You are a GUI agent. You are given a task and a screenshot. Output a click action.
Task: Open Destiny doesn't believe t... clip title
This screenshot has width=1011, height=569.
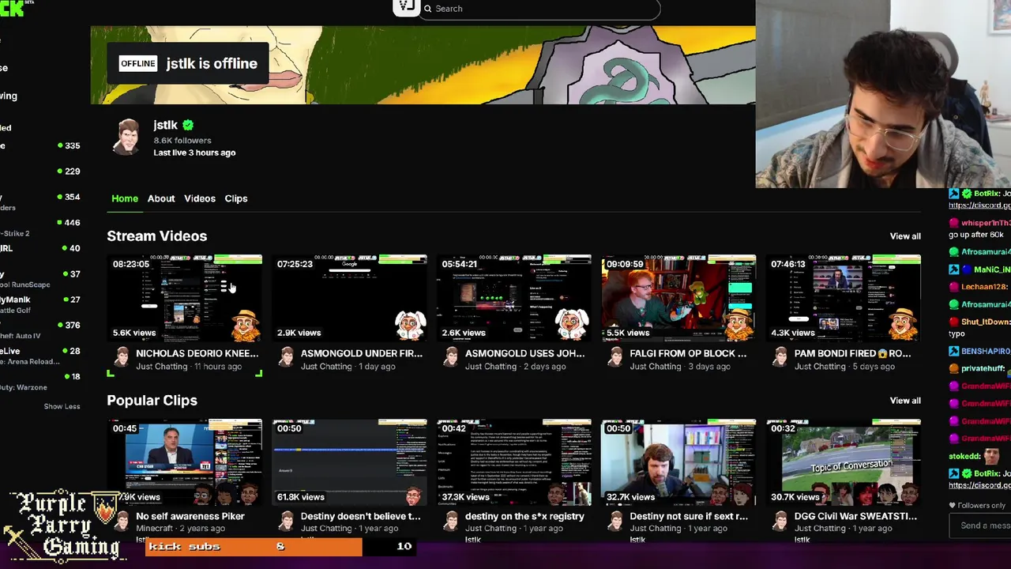click(x=360, y=516)
